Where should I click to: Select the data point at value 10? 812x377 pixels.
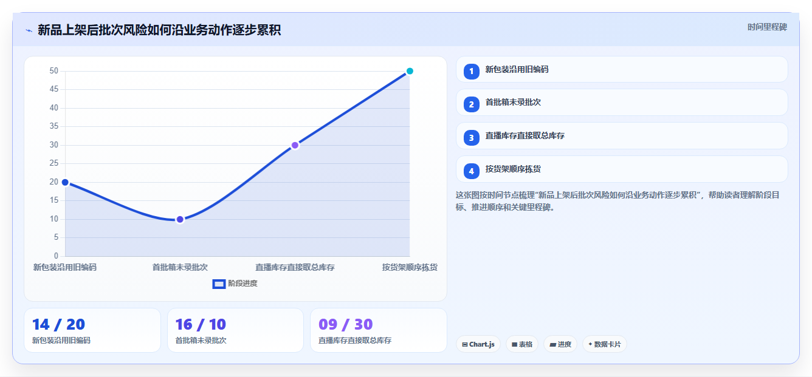[180, 219]
